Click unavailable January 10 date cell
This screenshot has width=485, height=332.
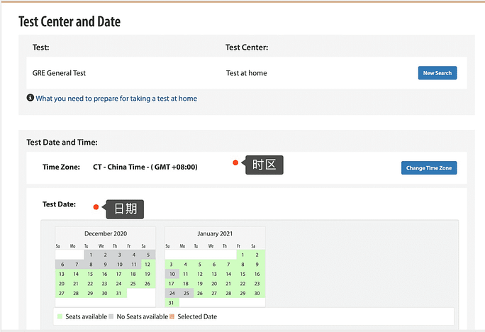pos(170,274)
